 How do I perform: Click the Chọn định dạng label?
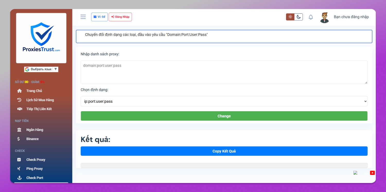click(x=94, y=90)
